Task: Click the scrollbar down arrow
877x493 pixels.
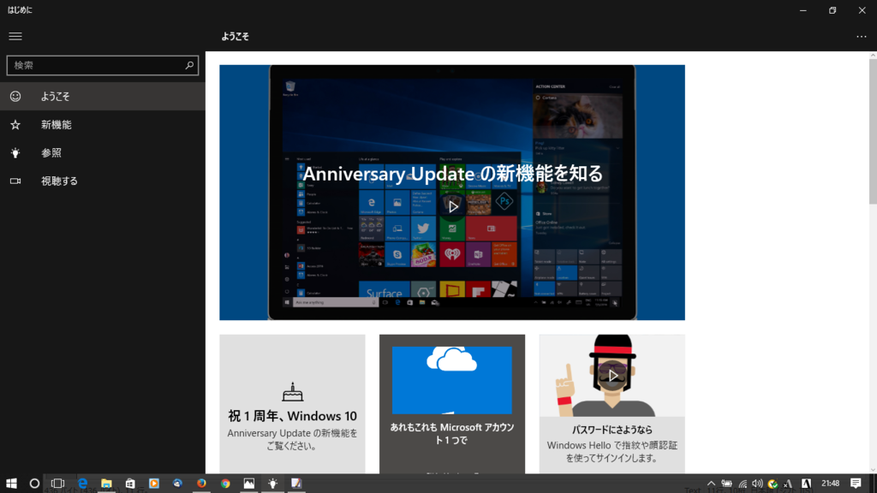Action: [873, 470]
